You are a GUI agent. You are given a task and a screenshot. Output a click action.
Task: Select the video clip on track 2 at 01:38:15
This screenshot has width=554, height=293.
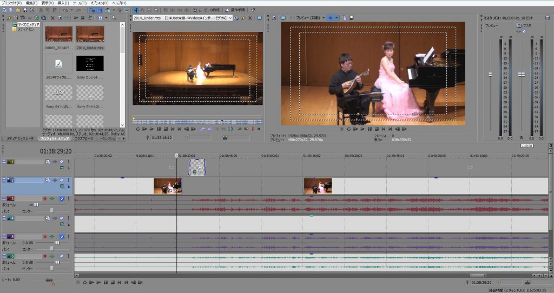[x=168, y=186]
